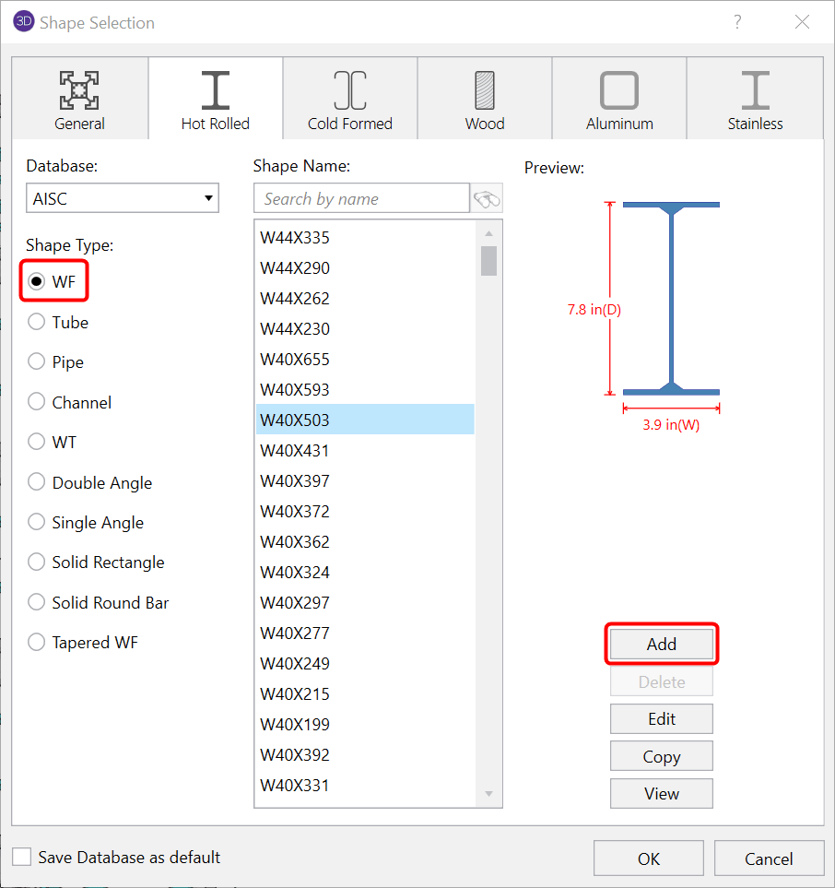Enable Save Database as default
The height and width of the screenshot is (888, 835).
(x=22, y=858)
